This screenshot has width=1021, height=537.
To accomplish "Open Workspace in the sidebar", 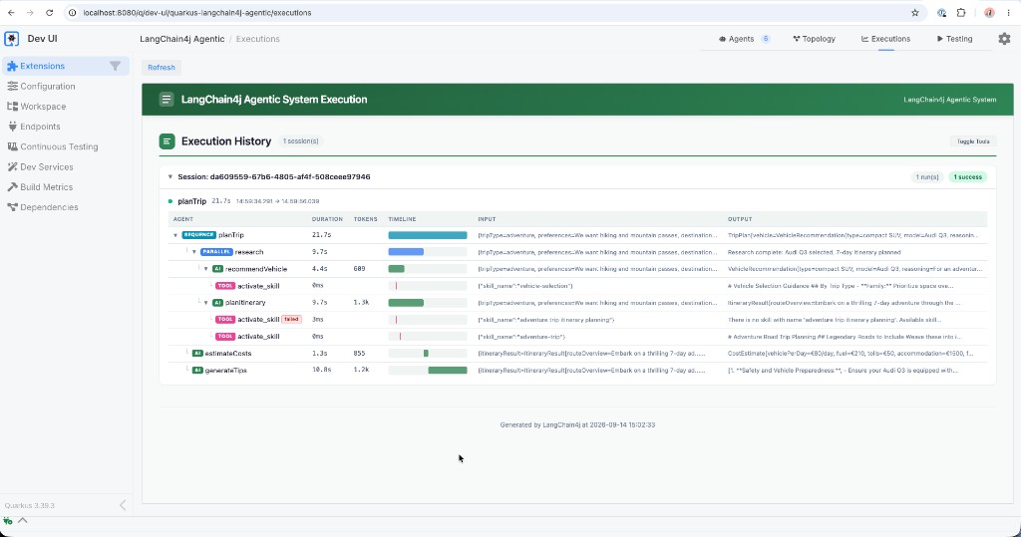I will [x=43, y=106].
